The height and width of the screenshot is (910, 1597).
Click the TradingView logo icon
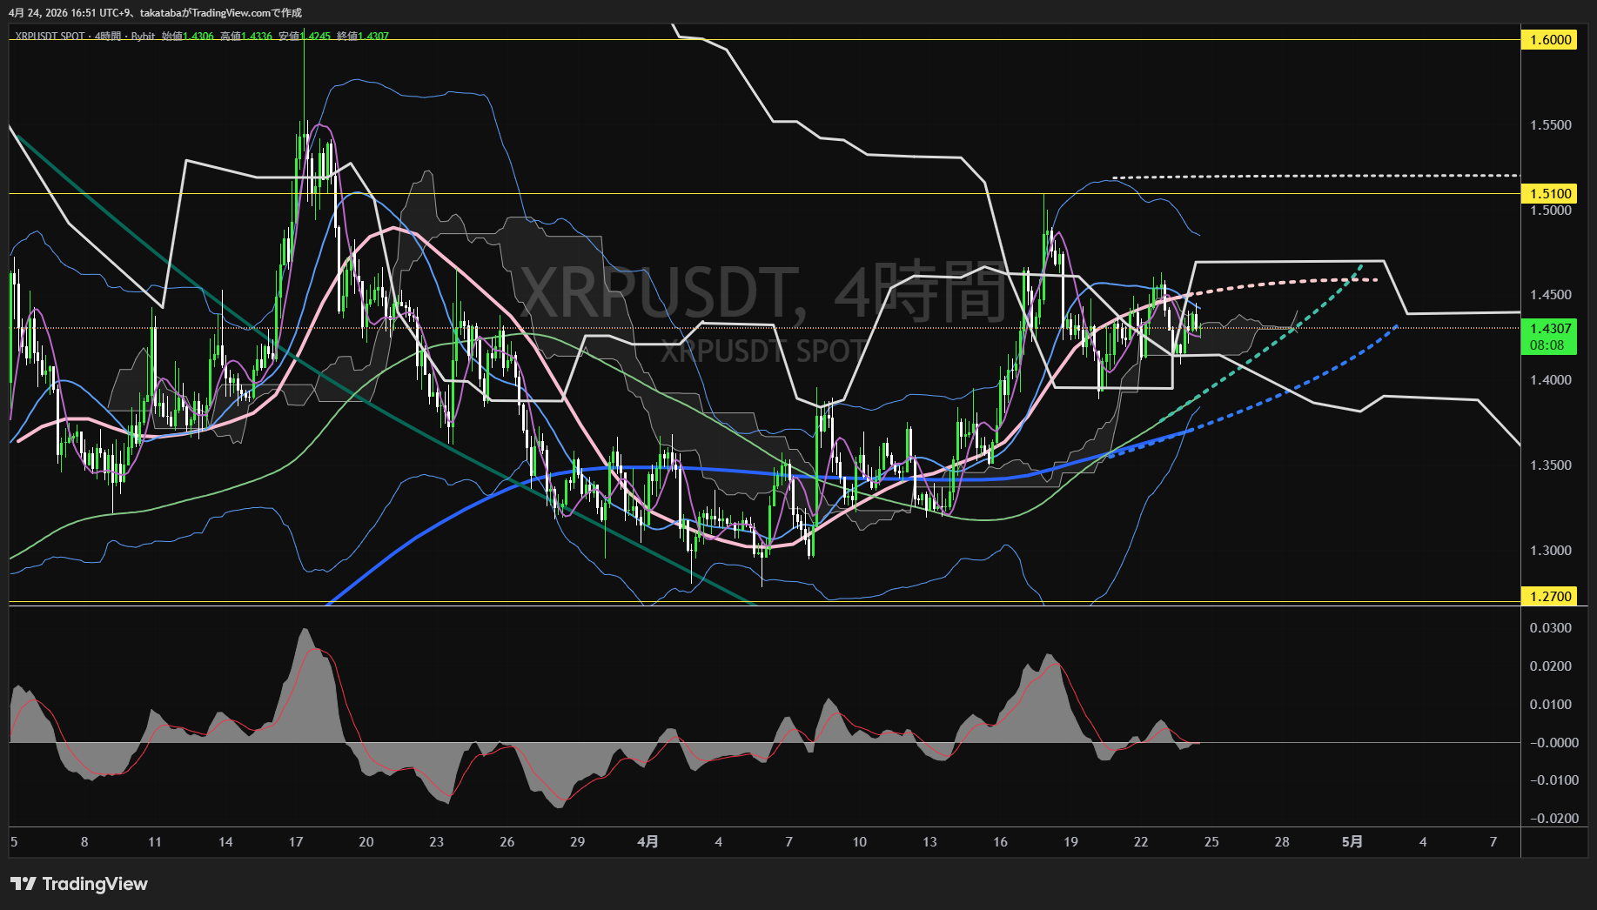[x=23, y=884]
